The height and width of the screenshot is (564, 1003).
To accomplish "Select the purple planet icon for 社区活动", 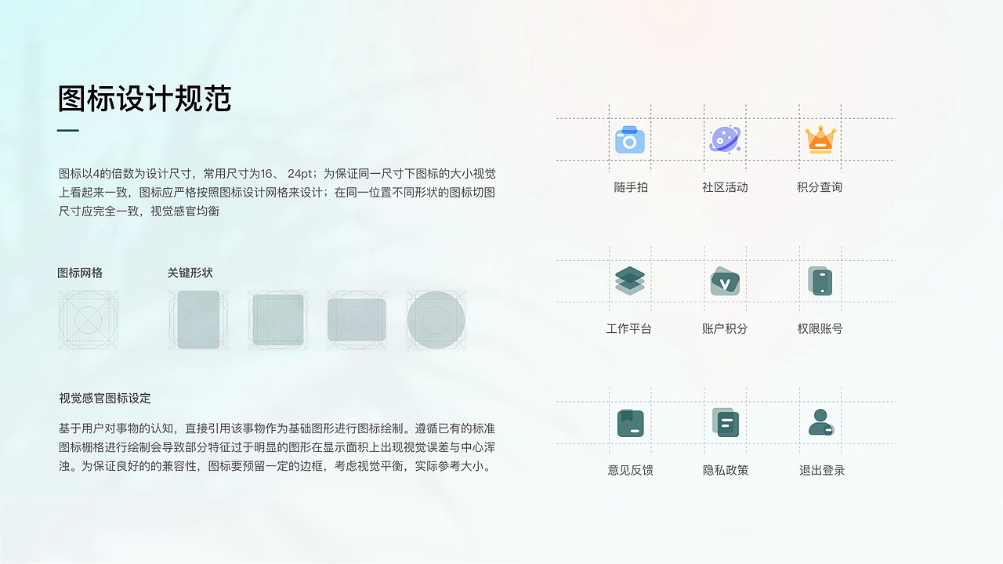I will [725, 139].
